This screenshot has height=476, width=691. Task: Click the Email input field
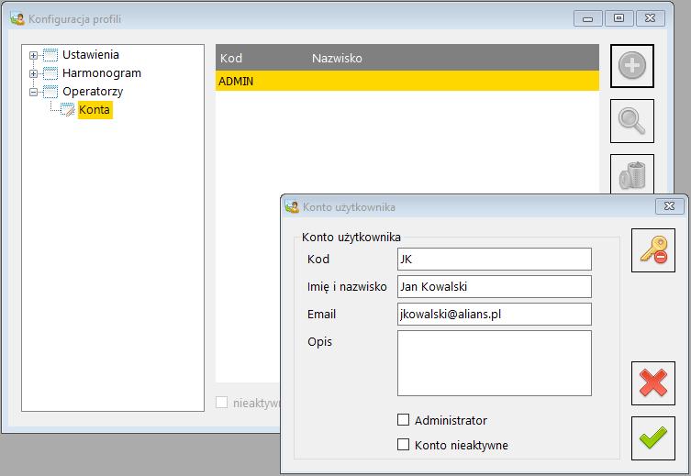point(495,314)
